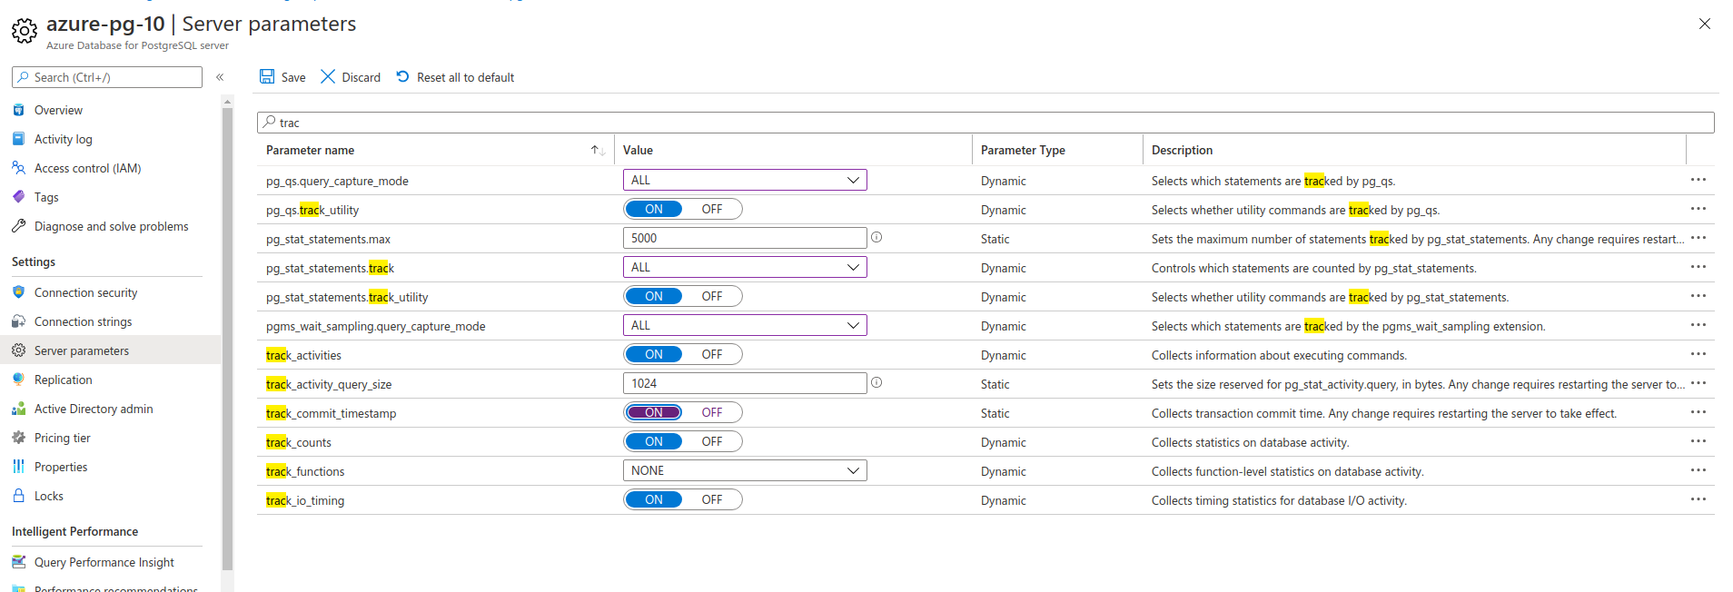This screenshot has height=592, width=1733.
Task: Click info icon beside pg_stat_statements.max value
Action: pos(876,237)
